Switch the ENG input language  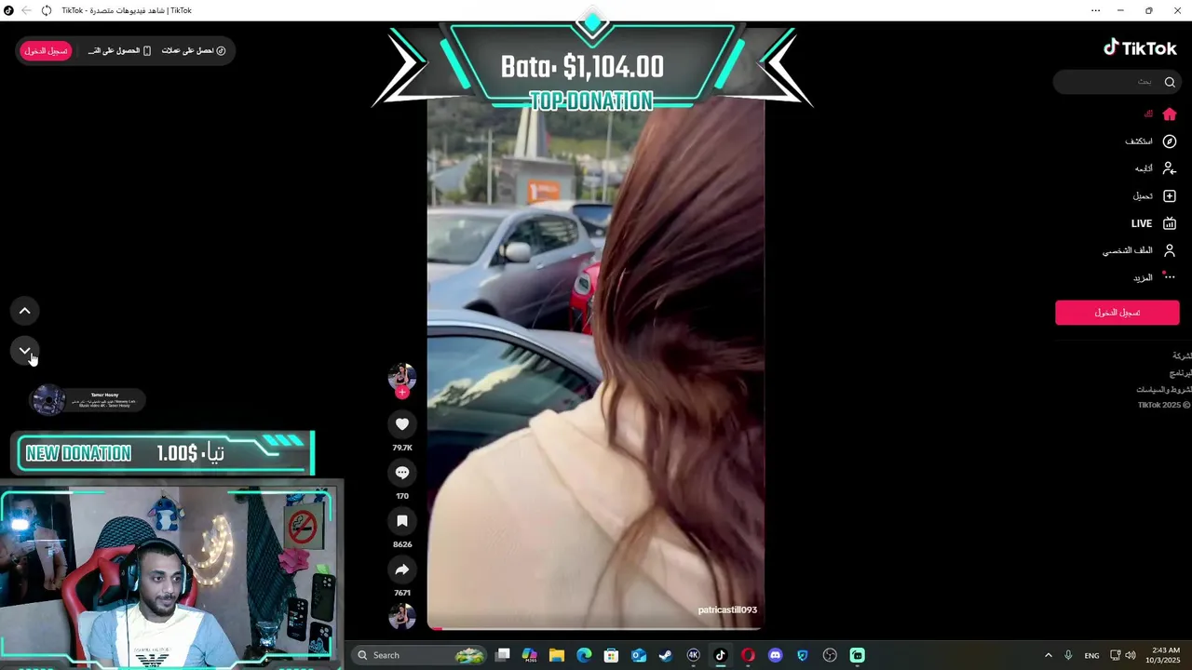[x=1091, y=655]
